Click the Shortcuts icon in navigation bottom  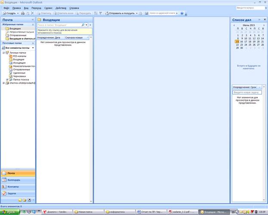click(29, 200)
